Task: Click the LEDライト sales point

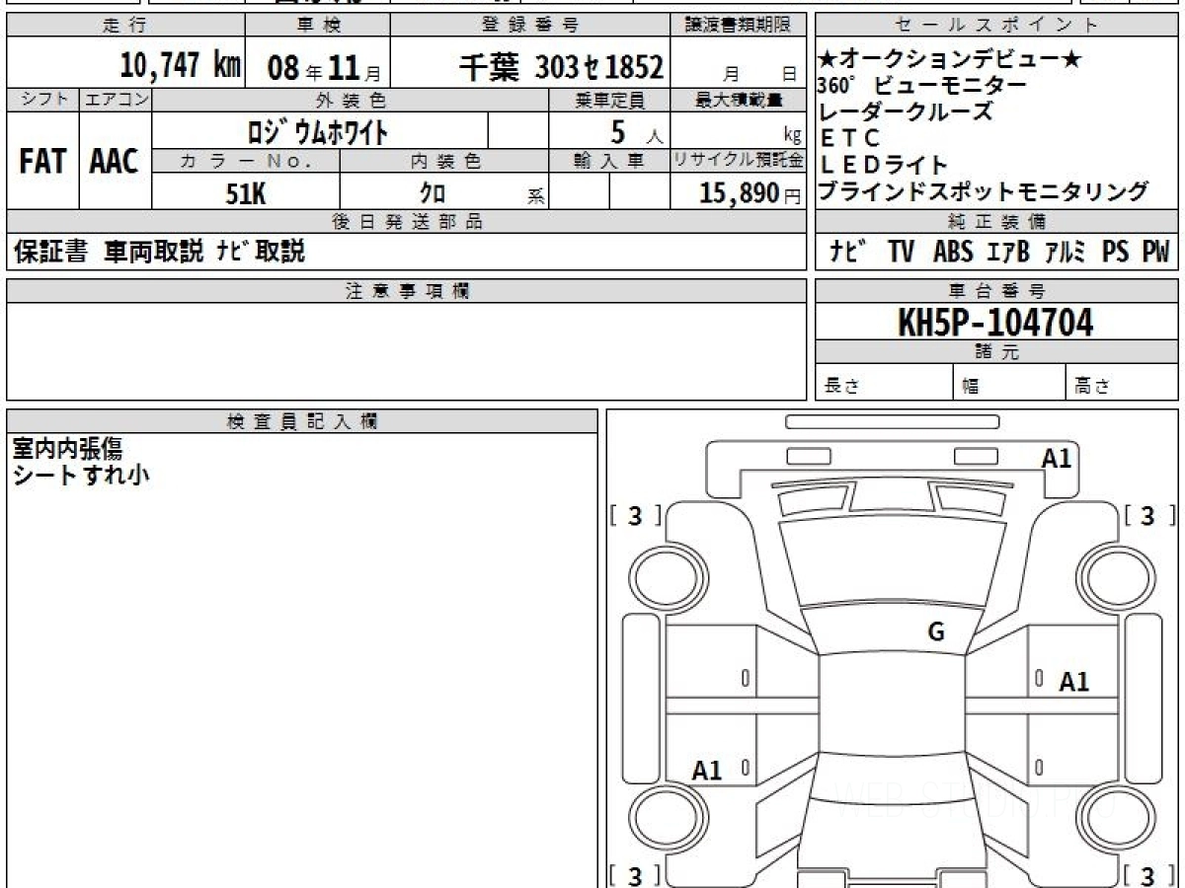Action: click(x=885, y=165)
